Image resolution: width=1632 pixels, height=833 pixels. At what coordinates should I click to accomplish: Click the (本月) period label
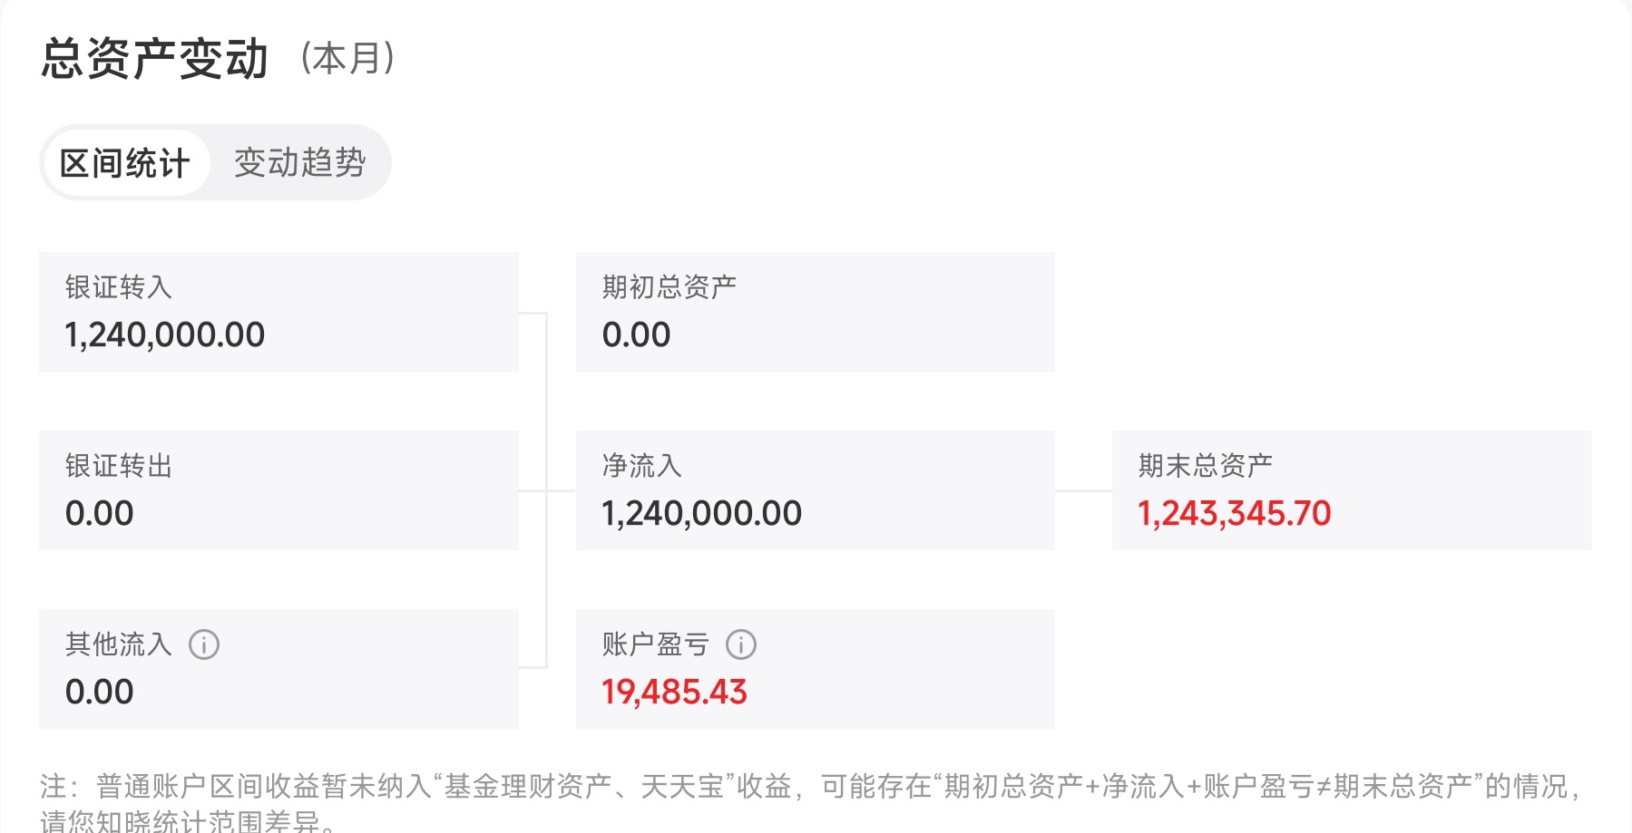pyautogui.click(x=348, y=59)
